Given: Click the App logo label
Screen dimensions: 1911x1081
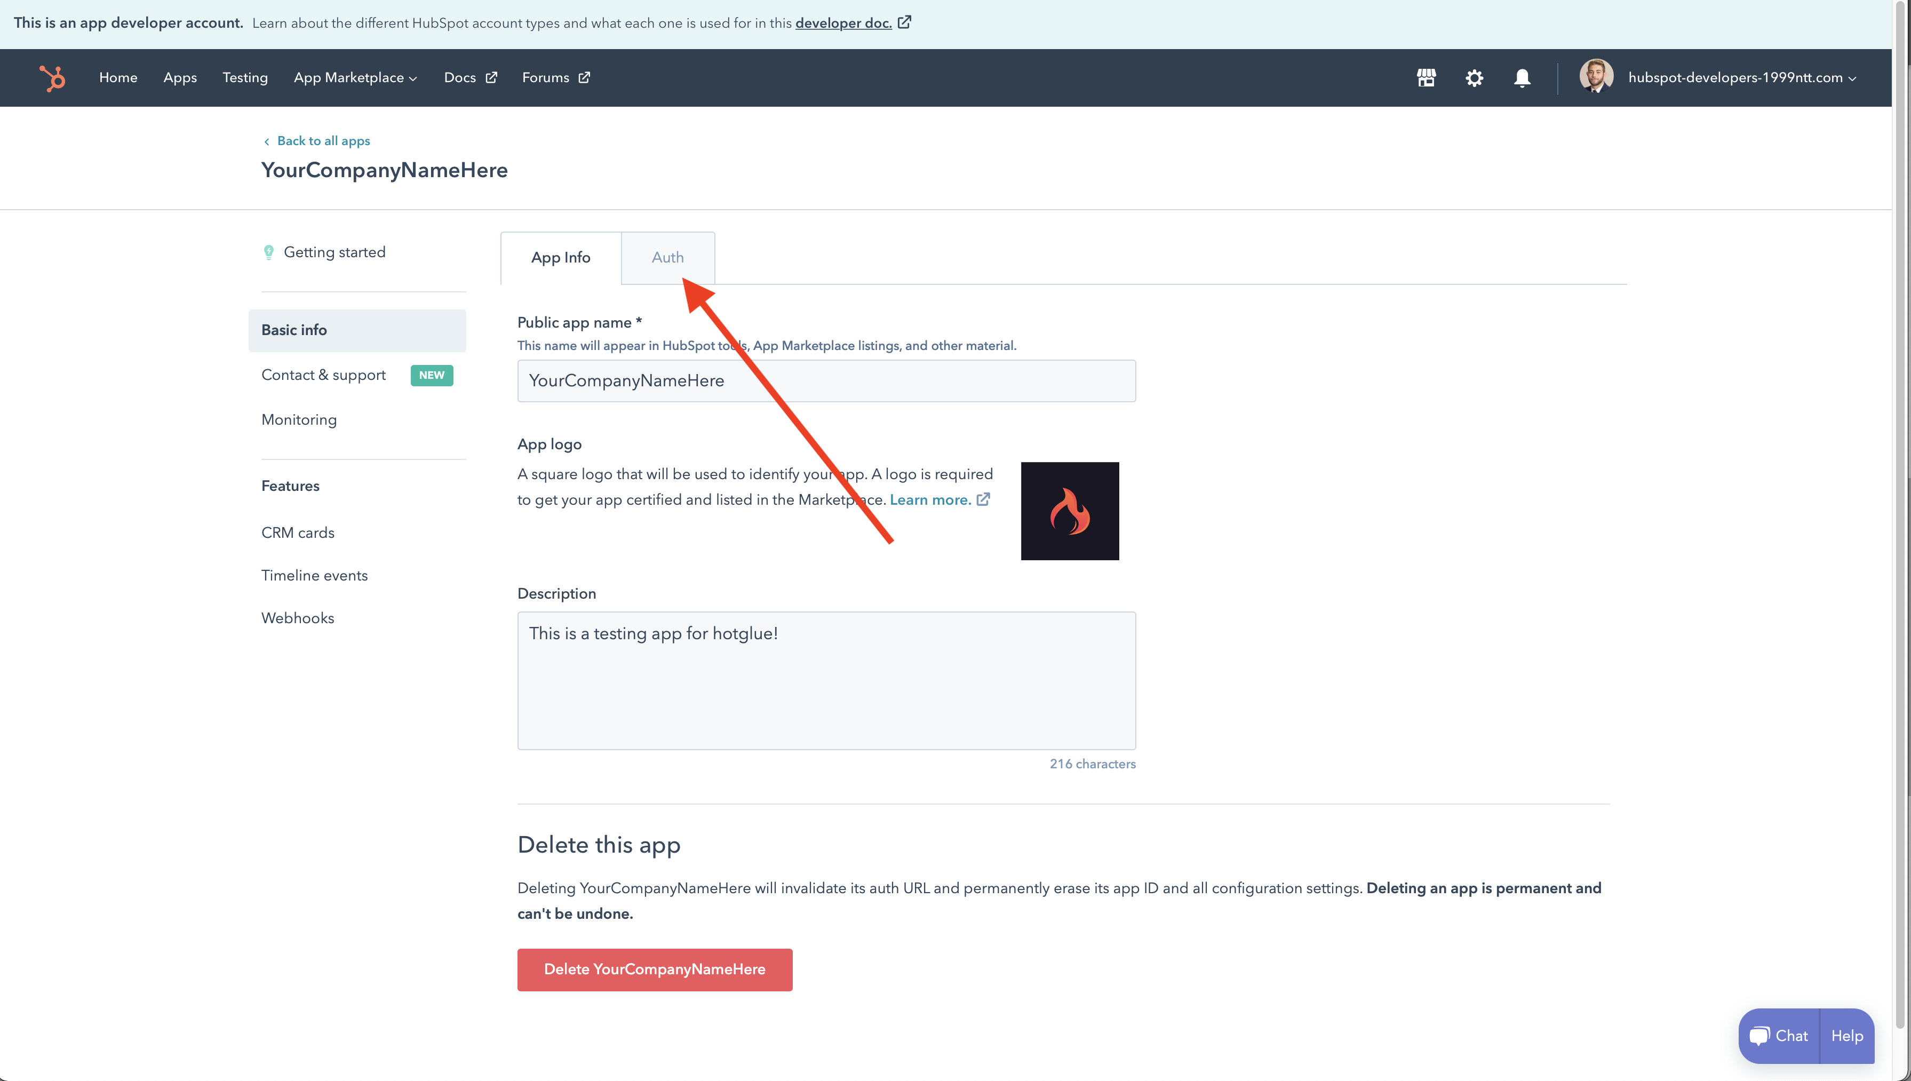Looking at the screenshot, I should 549,444.
